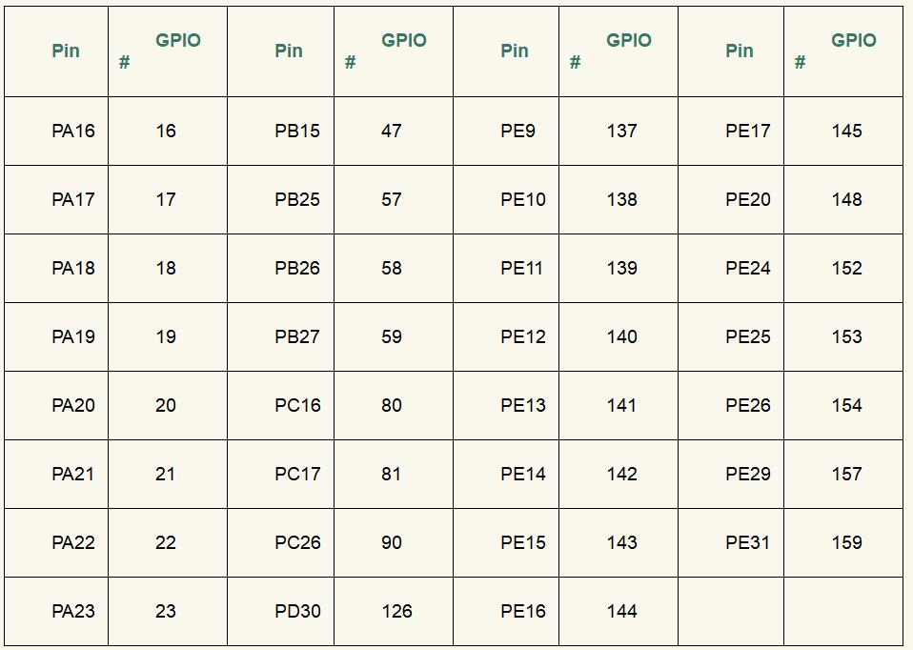Select the PB25 pin cell
Viewport: 913px width, 650px height.
(297, 200)
